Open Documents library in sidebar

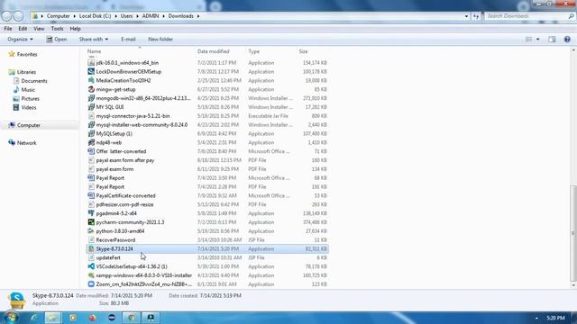[34, 81]
